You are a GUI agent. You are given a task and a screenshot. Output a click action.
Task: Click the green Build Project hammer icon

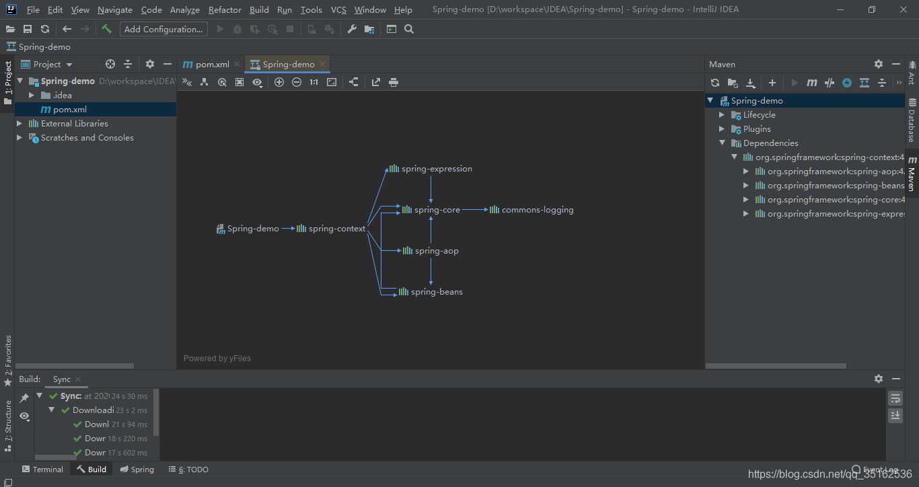point(106,29)
